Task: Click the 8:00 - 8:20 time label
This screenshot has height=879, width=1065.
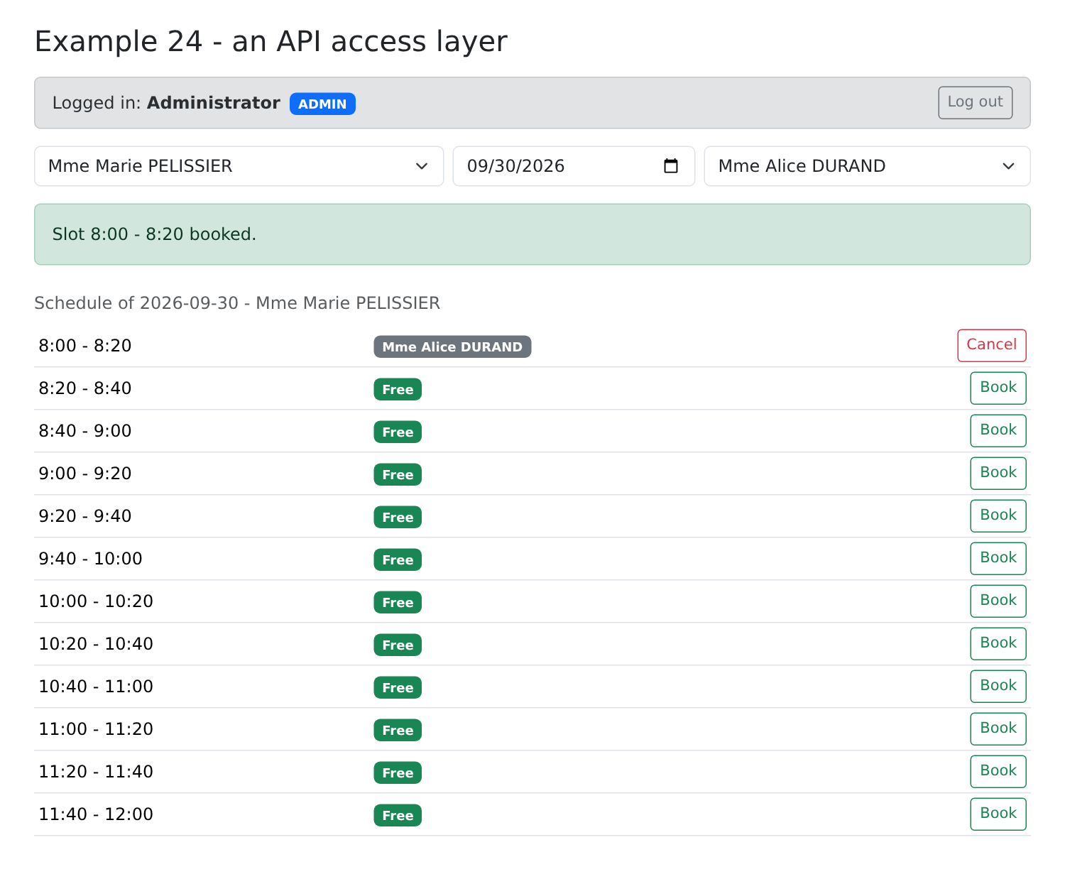Action: [85, 346]
